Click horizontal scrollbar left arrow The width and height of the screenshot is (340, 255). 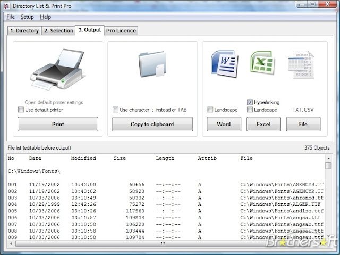11,244
